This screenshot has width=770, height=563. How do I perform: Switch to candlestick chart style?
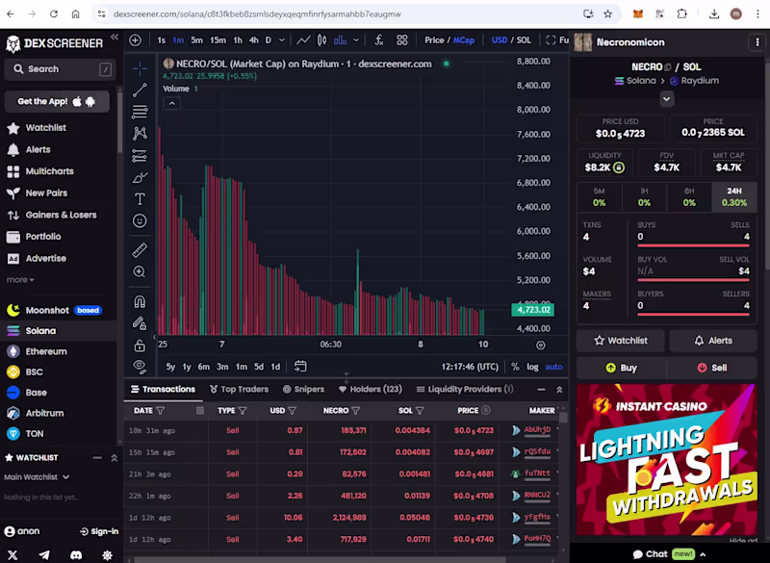pyautogui.click(x=321, y=40)
